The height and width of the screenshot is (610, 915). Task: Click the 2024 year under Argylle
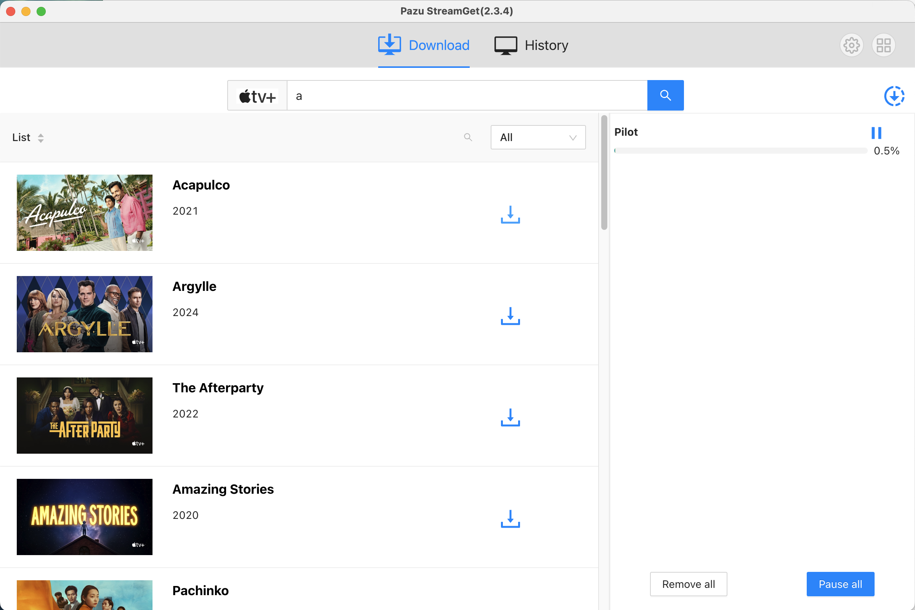coord(186,312)
